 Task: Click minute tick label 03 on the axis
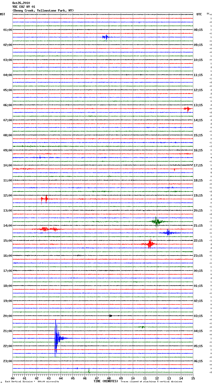[x=49, y=378]
